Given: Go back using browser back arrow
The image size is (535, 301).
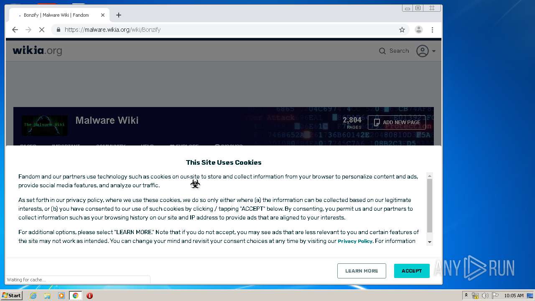Looking at the screenshot, I should pyautogui.click(x=15, y=30).
